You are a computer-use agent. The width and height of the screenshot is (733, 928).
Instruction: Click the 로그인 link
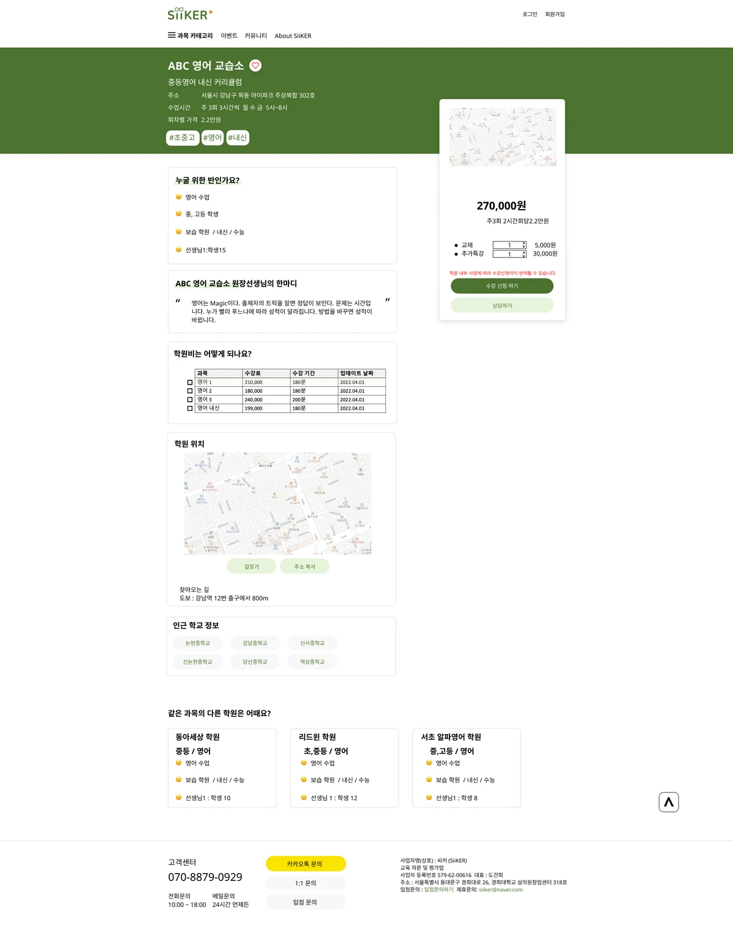(x=530, y=14)
